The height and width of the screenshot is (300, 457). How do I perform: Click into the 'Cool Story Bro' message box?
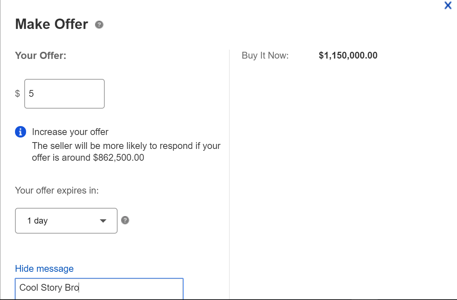point(99,288)
